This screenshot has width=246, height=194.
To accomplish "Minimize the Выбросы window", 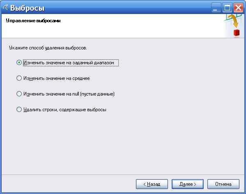I will pyautogui.click(x=216, y=7).
